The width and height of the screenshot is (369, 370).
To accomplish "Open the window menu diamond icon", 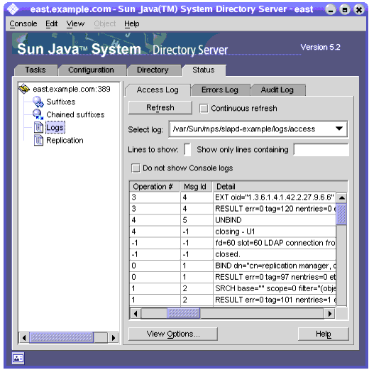I will click(13, 9).
